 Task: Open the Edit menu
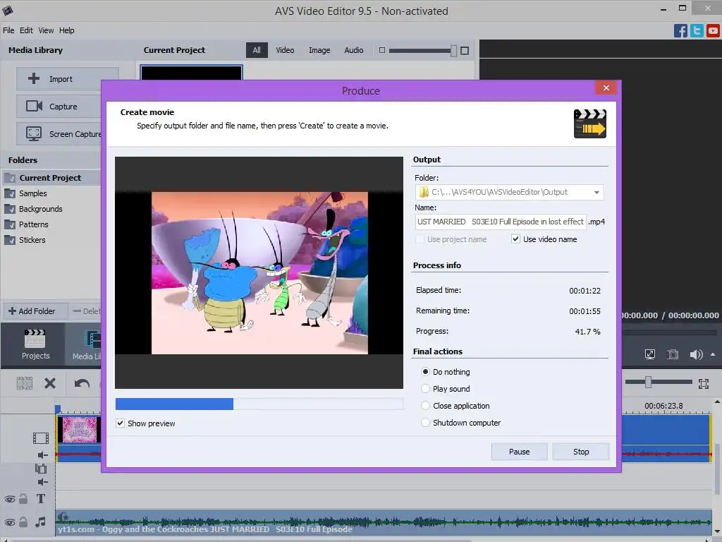coord(26,30)
